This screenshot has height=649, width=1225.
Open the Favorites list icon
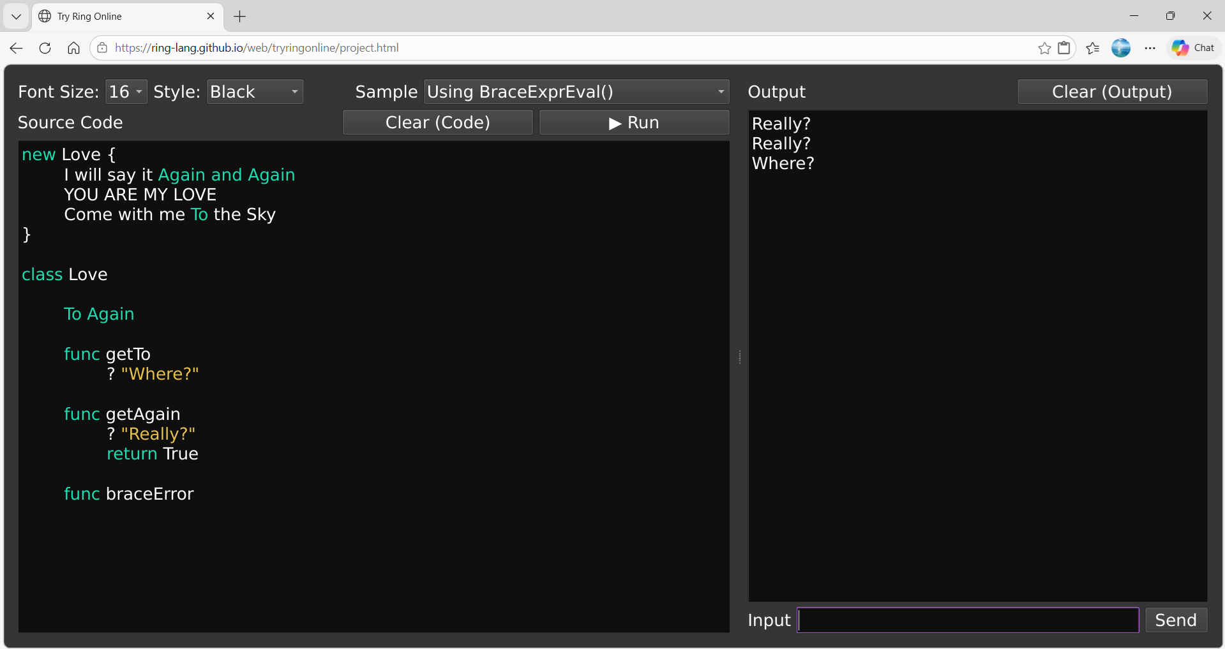(x=1092, y=48)
